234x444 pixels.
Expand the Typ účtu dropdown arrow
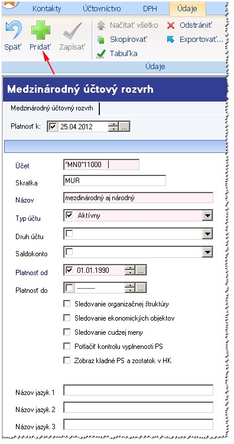click(207, 216)
